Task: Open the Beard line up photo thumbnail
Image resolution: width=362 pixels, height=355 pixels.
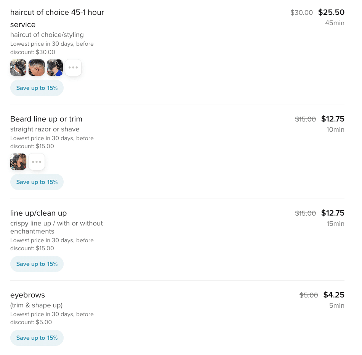Action: [18, 162]
